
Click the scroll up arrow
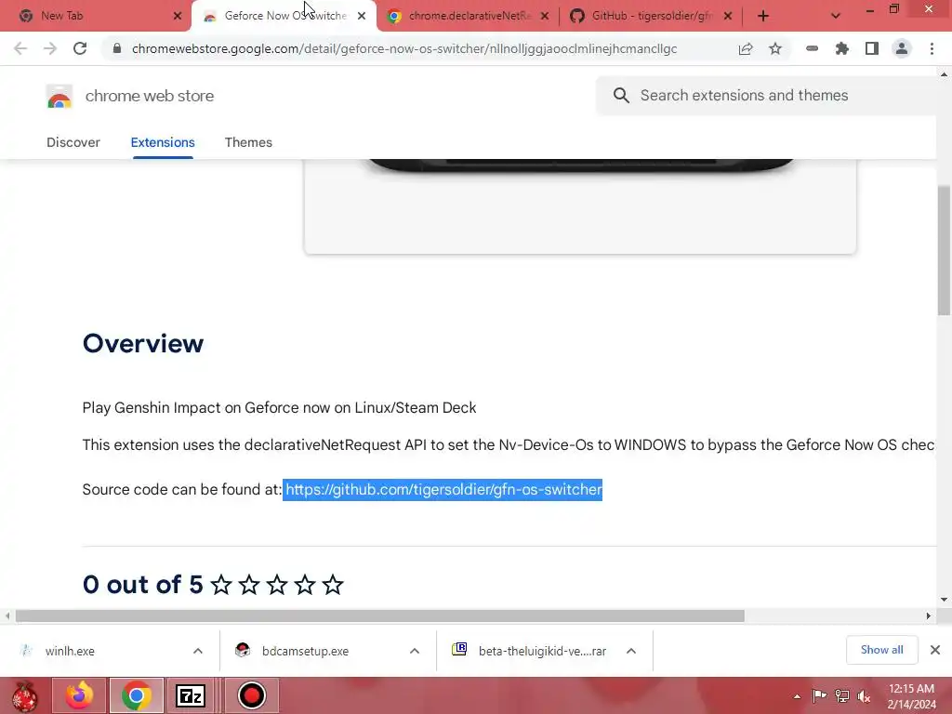[x=944, y=74]
